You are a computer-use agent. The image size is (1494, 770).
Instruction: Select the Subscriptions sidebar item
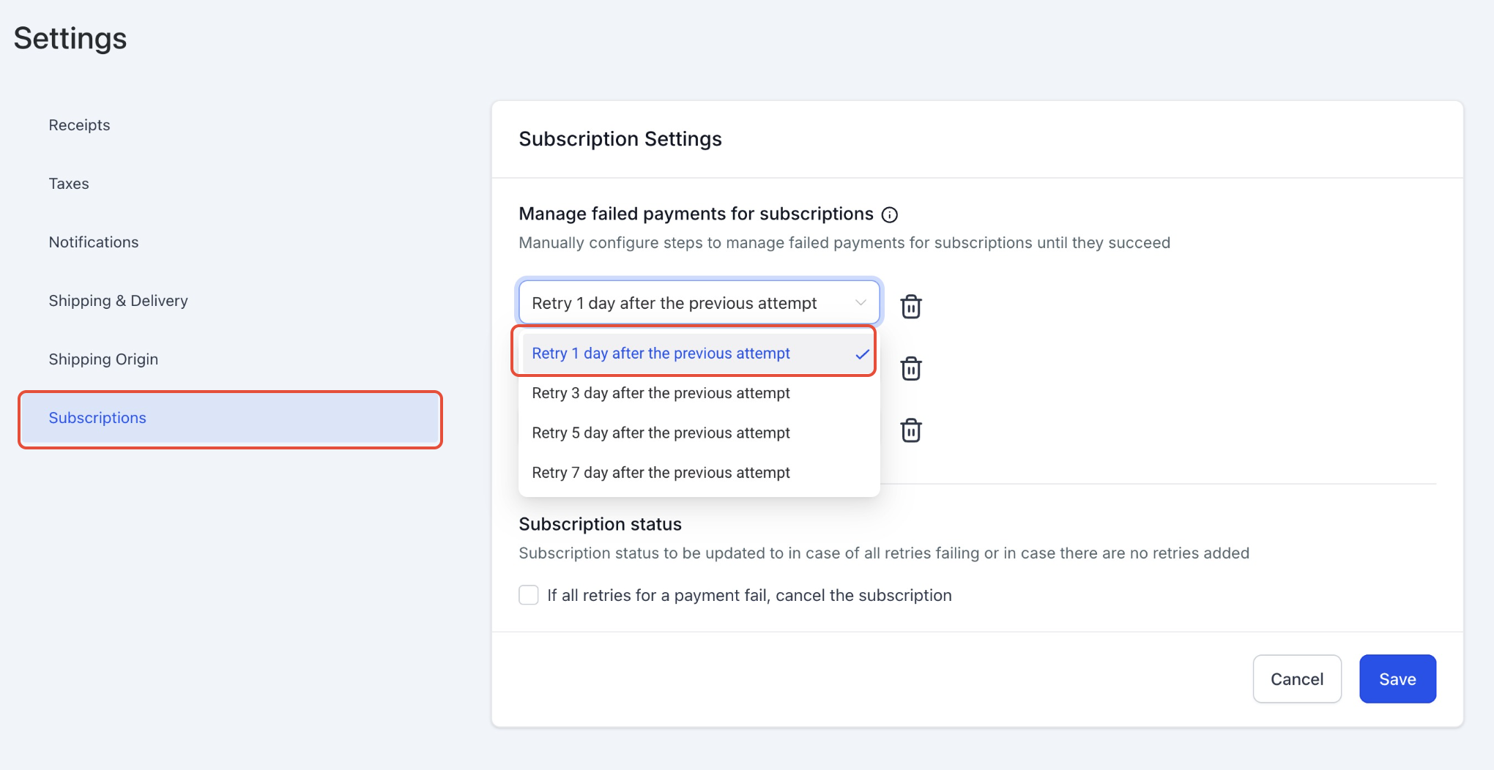pos(230,419)
